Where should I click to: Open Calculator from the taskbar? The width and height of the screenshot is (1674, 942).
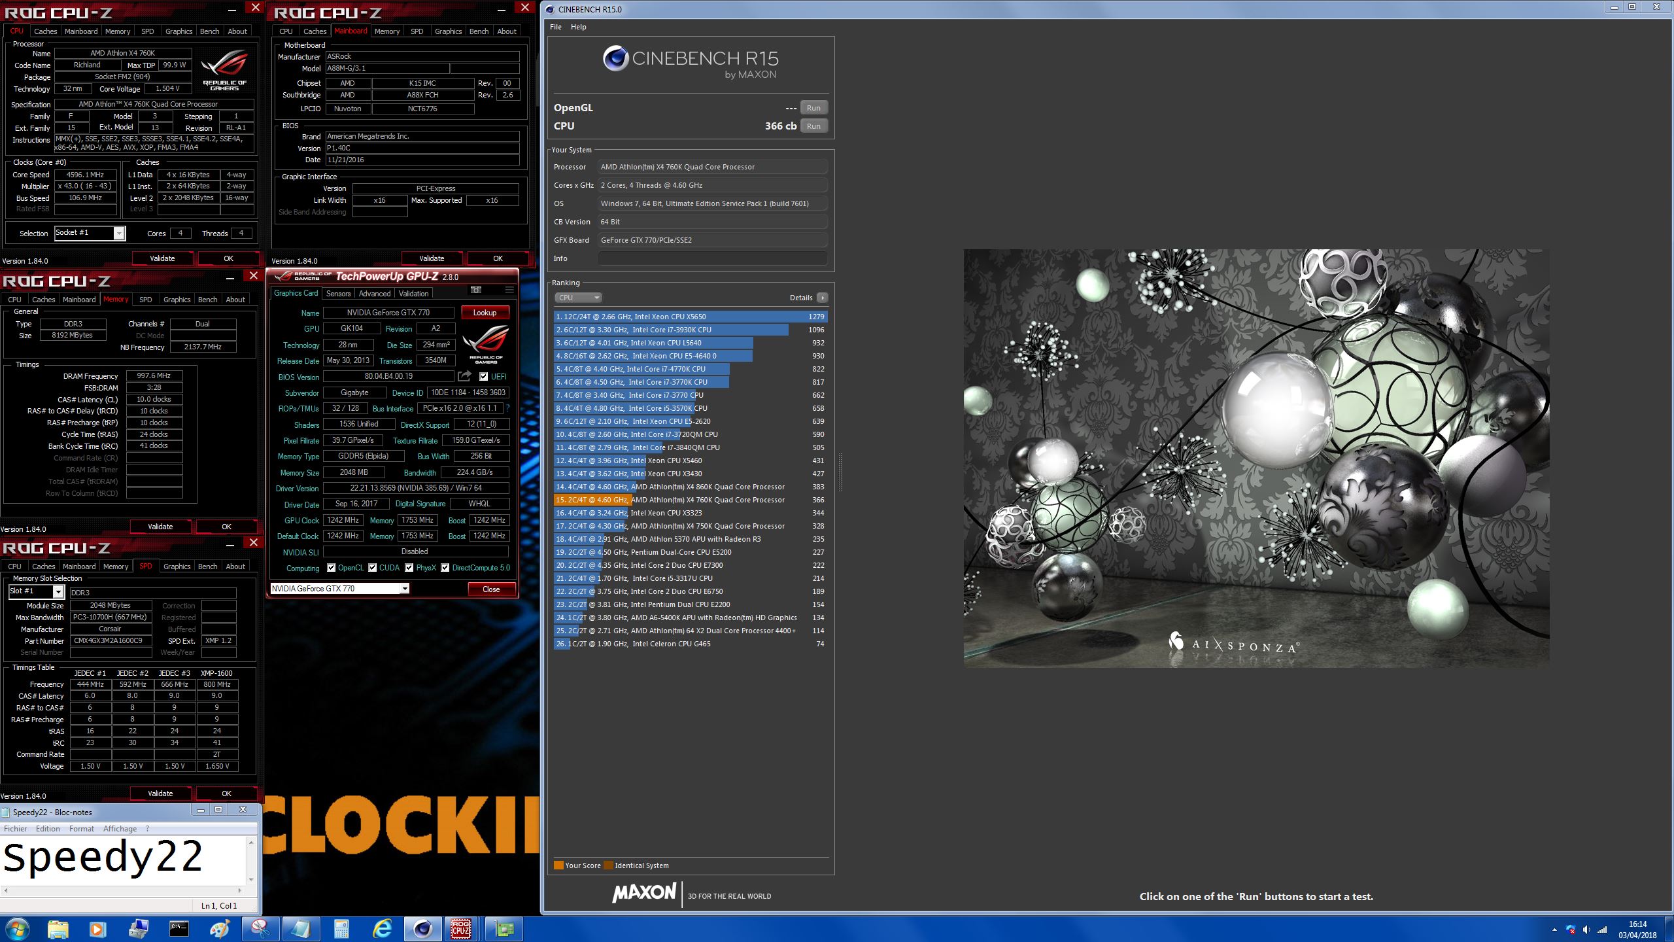click(341, 929)
